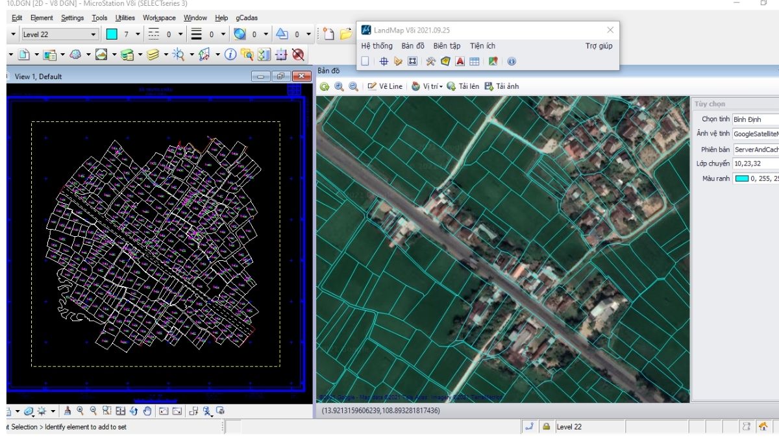Viewport: 779px width, 438px height.
Task: Click the map picture icon in LandMap toolbar
Action: point(493,62)
